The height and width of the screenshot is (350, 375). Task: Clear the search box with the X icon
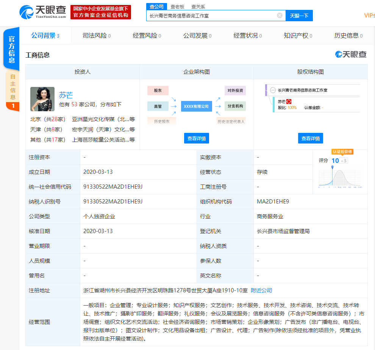pos(280,15)
